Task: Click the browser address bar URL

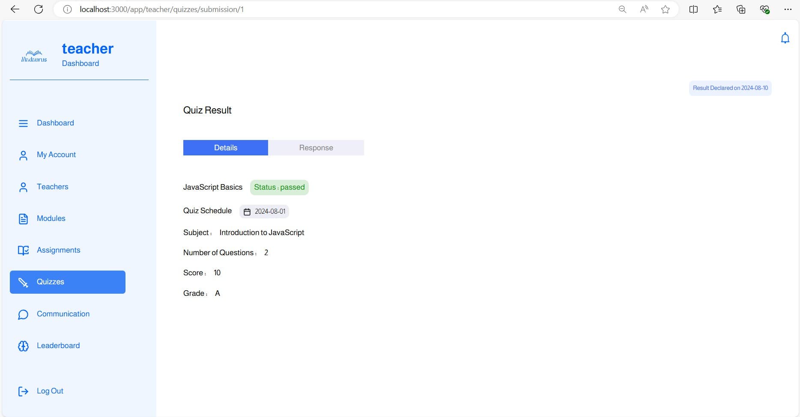Action: click(x=162, y=9)
